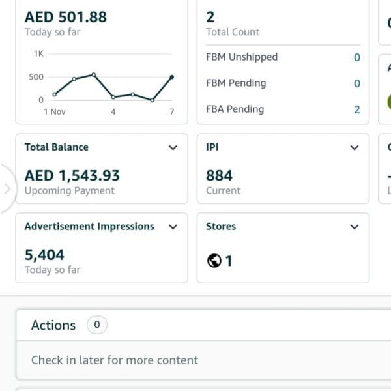Select the last data point on sales chart
Screen dimensions: 391x391
coord(172,77)
